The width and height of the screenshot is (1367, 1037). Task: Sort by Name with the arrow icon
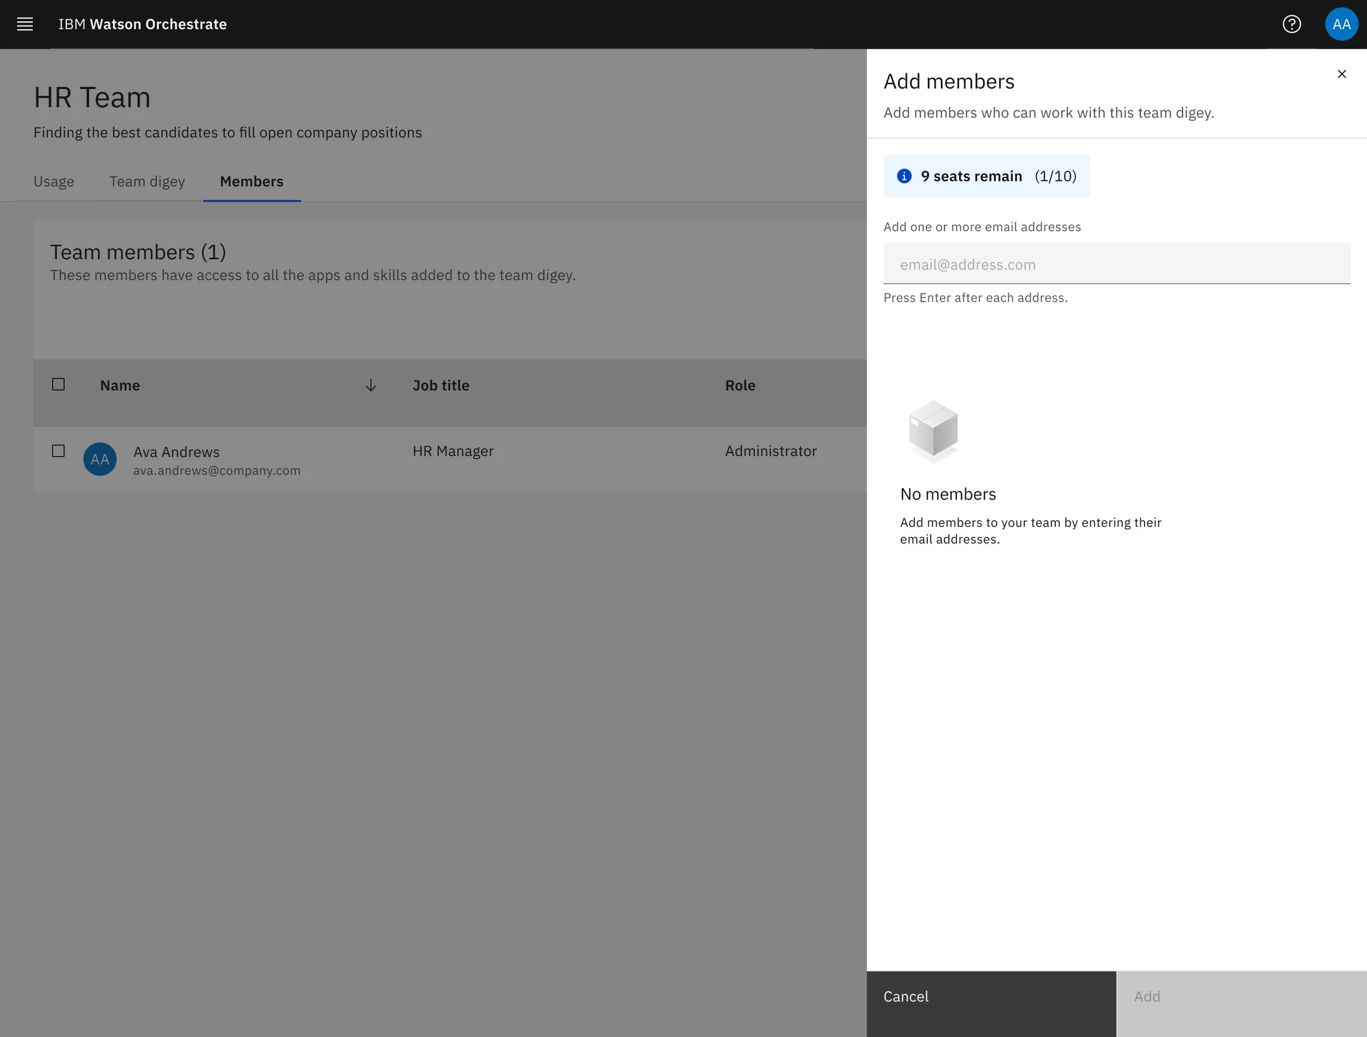370,385
